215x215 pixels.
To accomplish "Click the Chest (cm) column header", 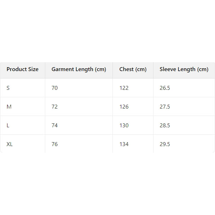I will tap(133, 69).
